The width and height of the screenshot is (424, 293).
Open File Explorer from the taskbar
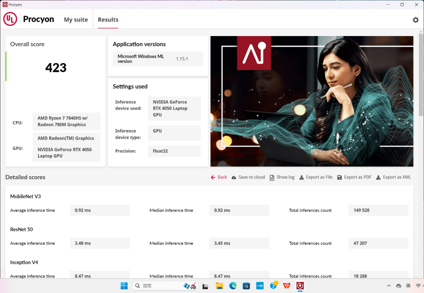pos(219,286)
